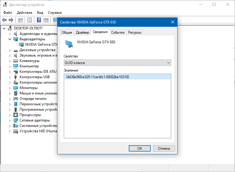Select Контроллеры запоминающих tree item
The height and width of the screenshot is (172, 235).
point(39,82)
